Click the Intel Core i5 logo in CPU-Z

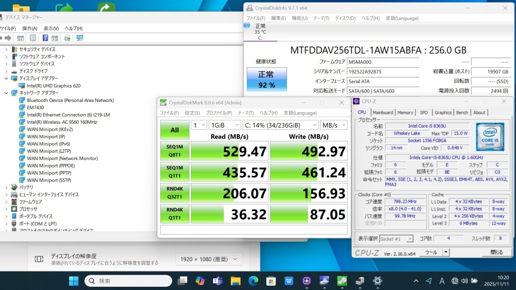point(490,136)
